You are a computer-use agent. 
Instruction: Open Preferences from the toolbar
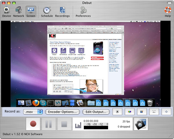[x=83, y=12]
